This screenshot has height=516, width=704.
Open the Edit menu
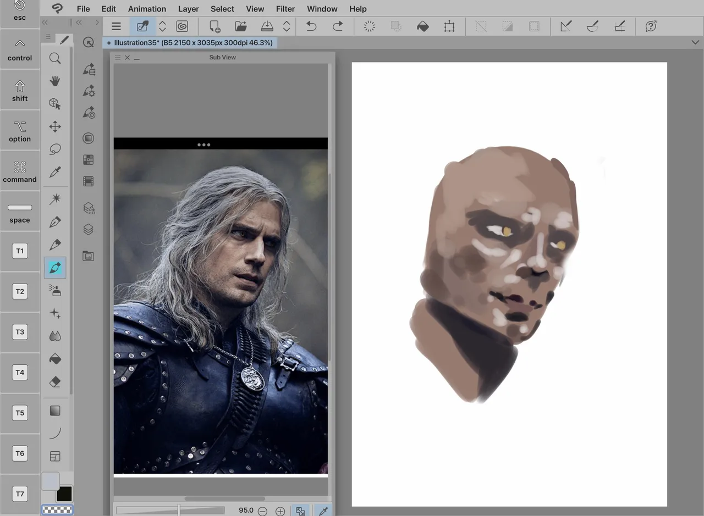click(x=109, y=9)
